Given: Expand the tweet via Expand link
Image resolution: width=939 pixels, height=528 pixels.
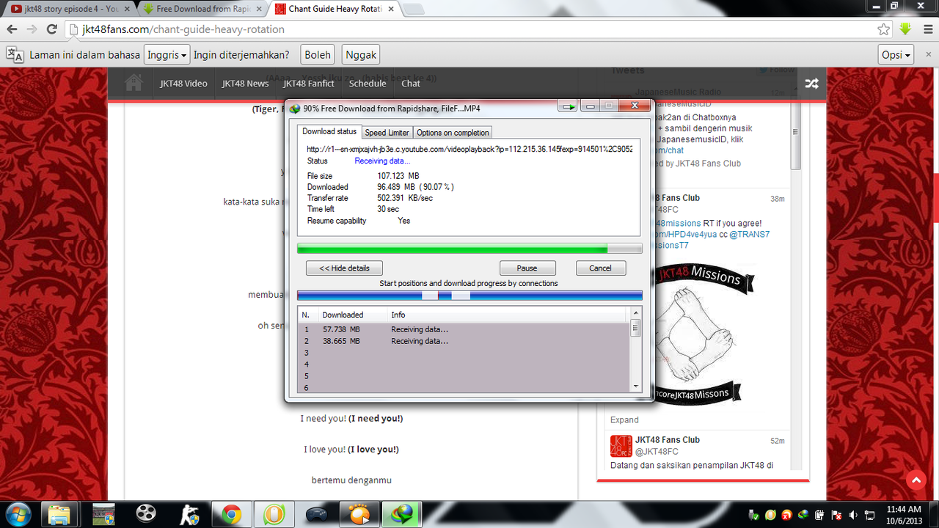Looking at the screenshot, I should [624, 420].
